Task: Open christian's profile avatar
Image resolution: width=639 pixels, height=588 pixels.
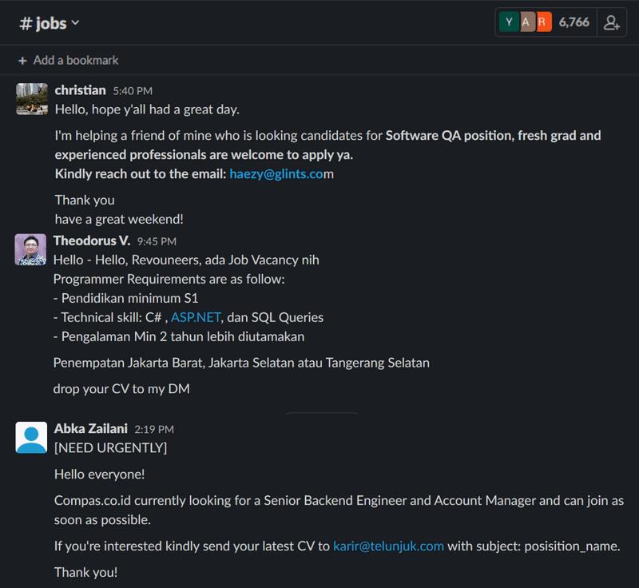Action: [31, 98]
